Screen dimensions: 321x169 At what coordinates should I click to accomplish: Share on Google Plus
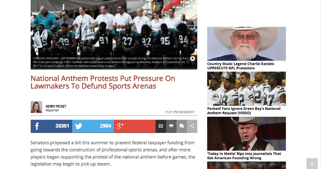pos(135,126)
